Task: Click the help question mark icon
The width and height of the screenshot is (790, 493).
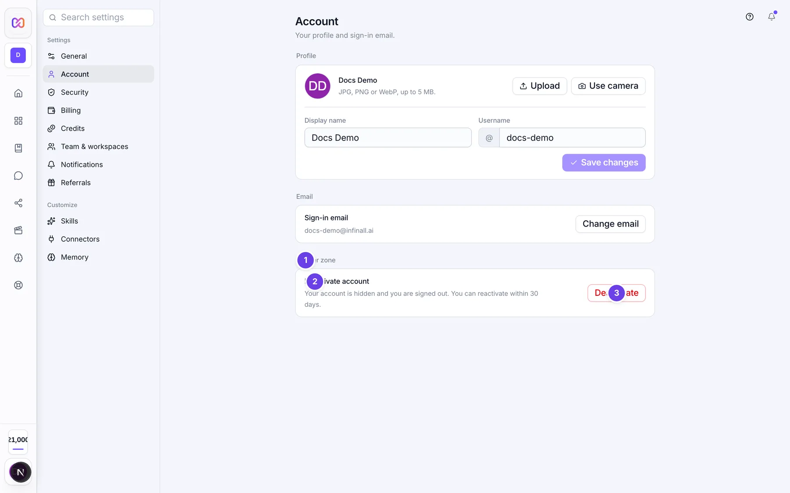Action: [x=750, y=17]
